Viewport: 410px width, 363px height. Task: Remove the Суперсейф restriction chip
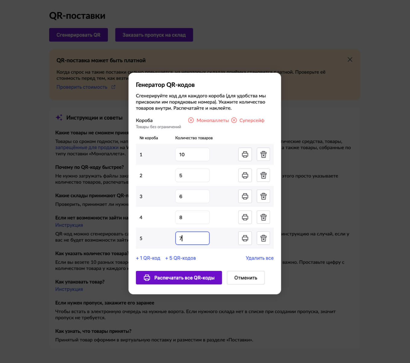tap(234, 120)
